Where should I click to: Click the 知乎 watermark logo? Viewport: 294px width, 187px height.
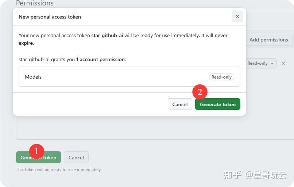point(232,175)
